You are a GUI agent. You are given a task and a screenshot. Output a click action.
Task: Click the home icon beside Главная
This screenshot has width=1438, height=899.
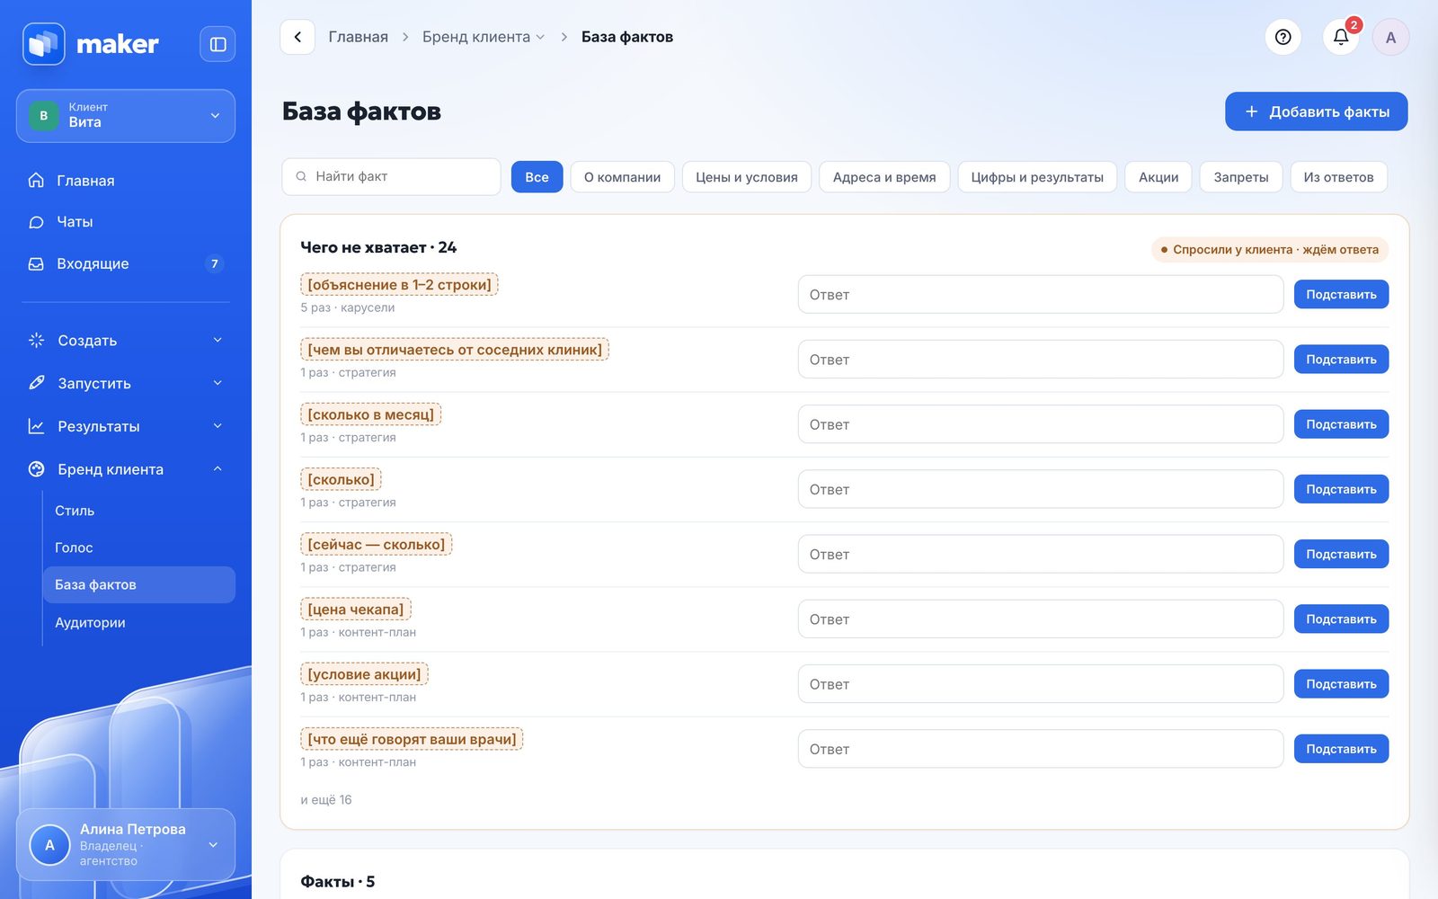(x=36, y=180)
